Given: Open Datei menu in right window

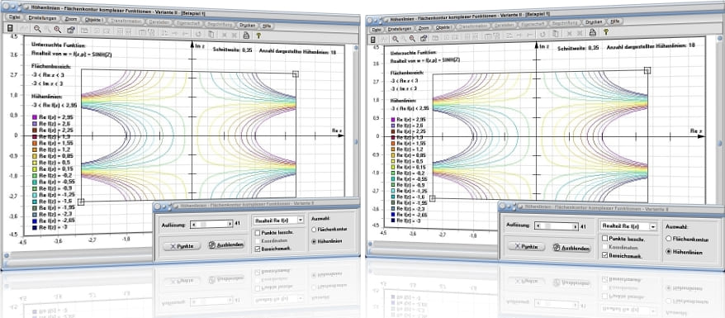Looking at the screenshot, I should [376, 29].
